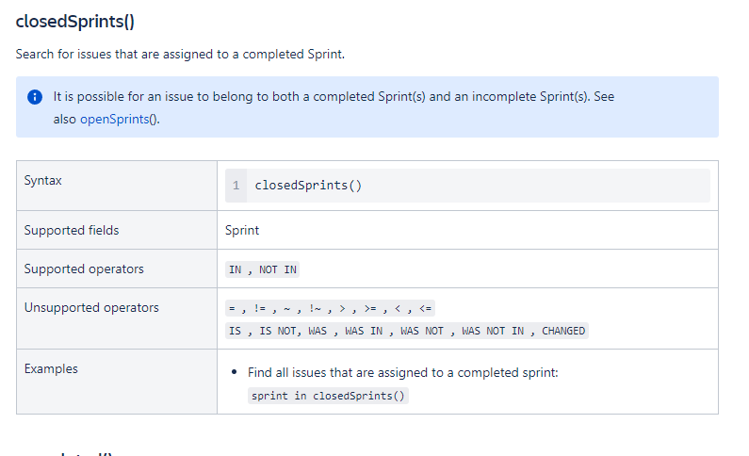Image resolution: width=749 pixels, height=456 pixels.
Task: Click the Supported operators label
Action: [84, 269]
